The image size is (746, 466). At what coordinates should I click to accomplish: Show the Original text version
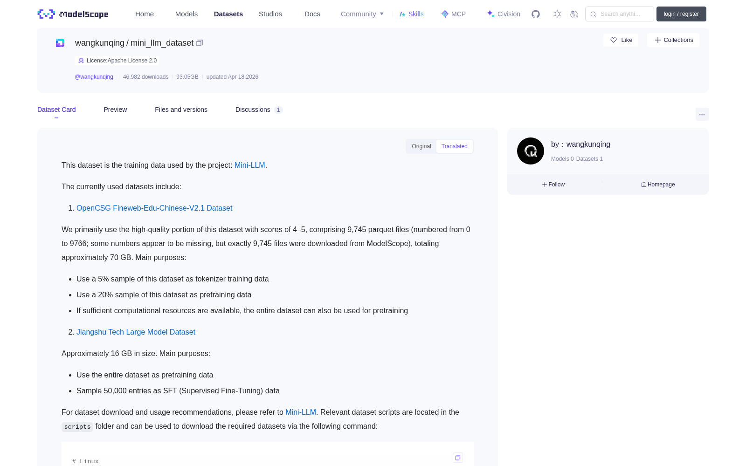pyautogui.click(x=421, y=146)
